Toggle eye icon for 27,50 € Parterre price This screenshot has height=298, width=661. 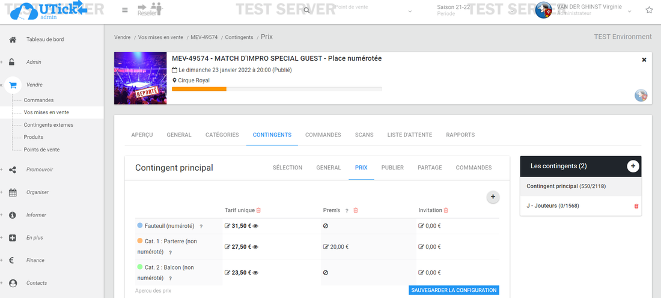(255, 246)
